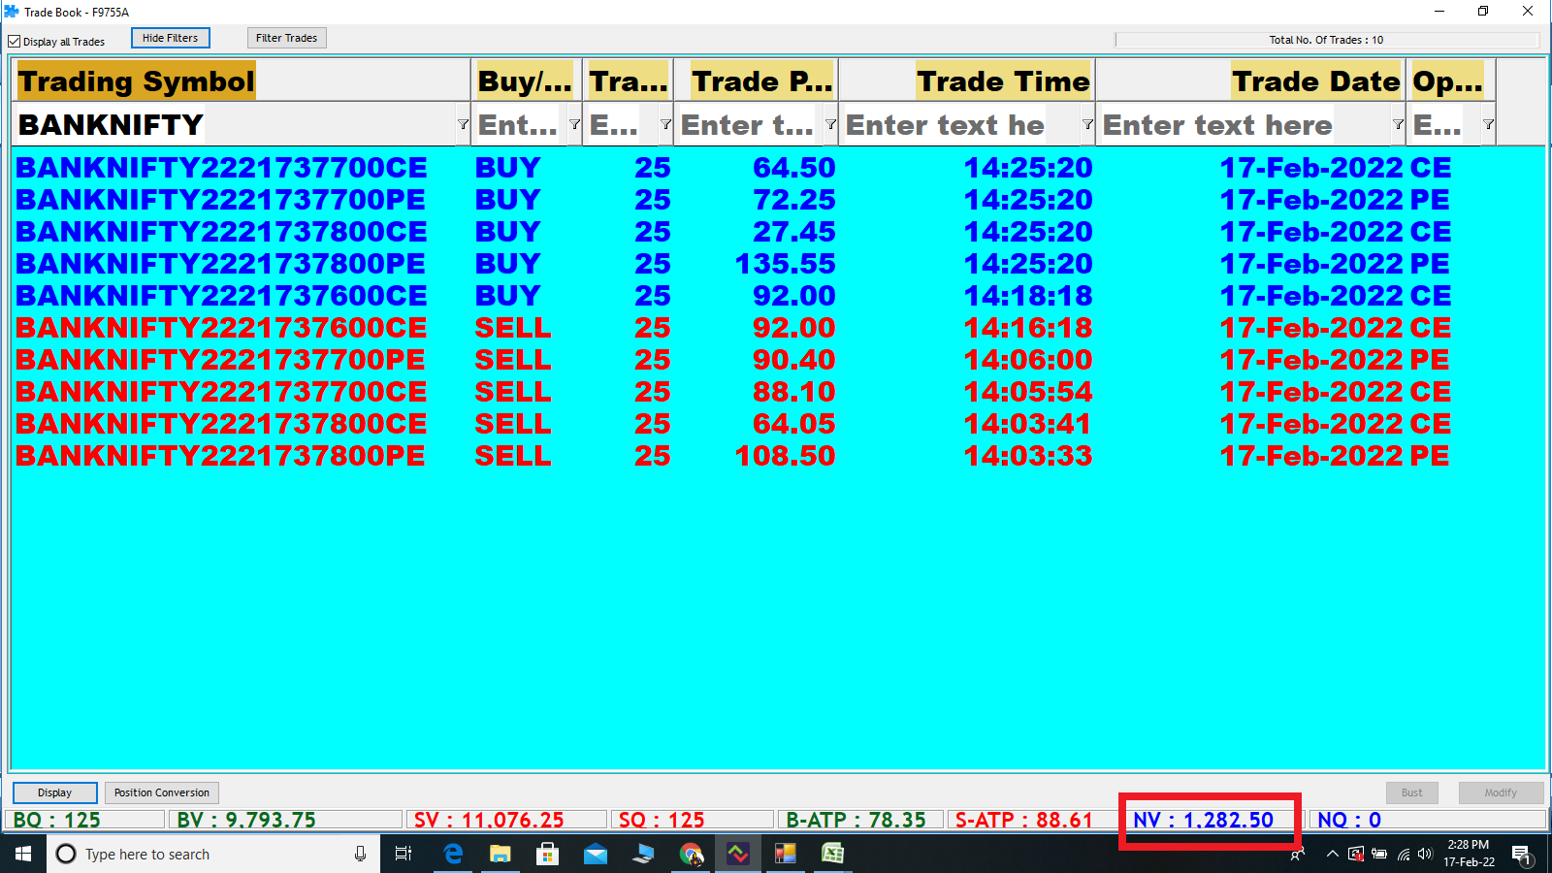
Task: Toggle the Display all Trades checkbox
Action: pyautogui.click(x=15, y=42)
